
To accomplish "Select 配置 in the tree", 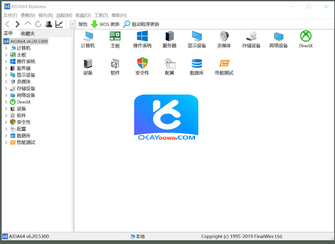I will 18,129.
